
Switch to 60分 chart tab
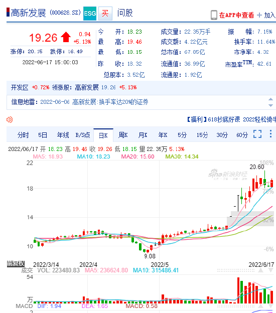(242, 135)
